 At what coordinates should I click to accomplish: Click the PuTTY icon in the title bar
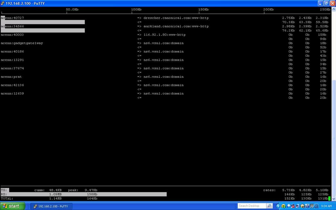(3, 3)
